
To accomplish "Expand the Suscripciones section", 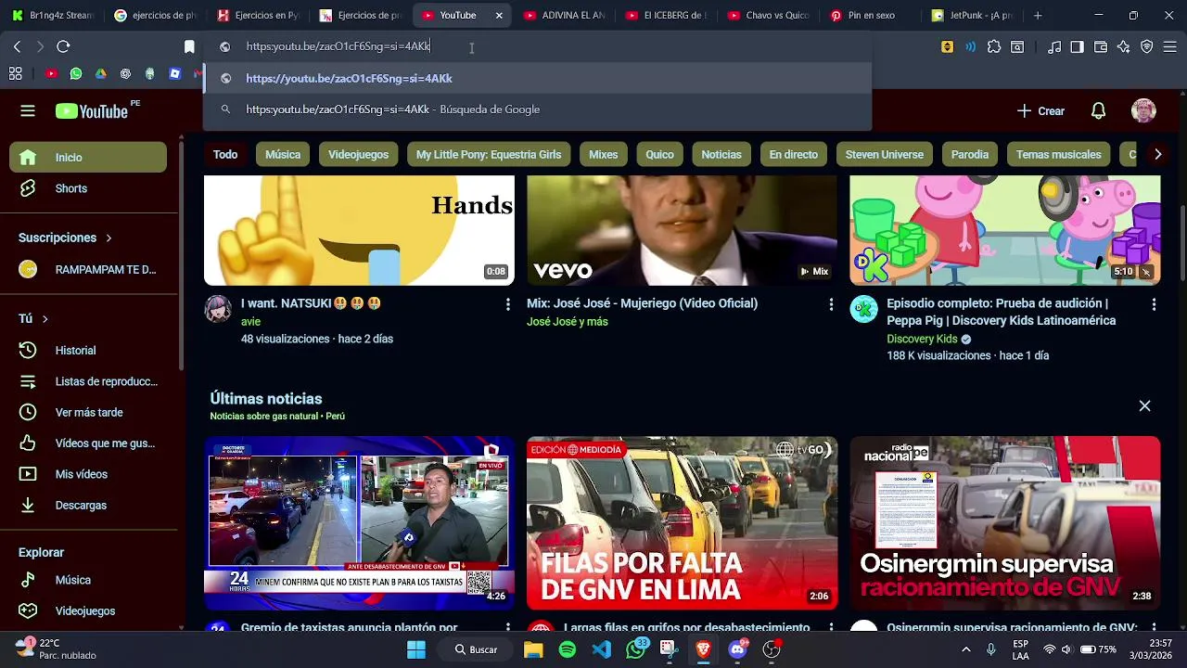I will pos(65,238).
